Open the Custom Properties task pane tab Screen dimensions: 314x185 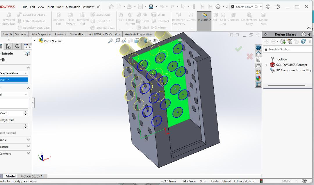pos(258,85)
